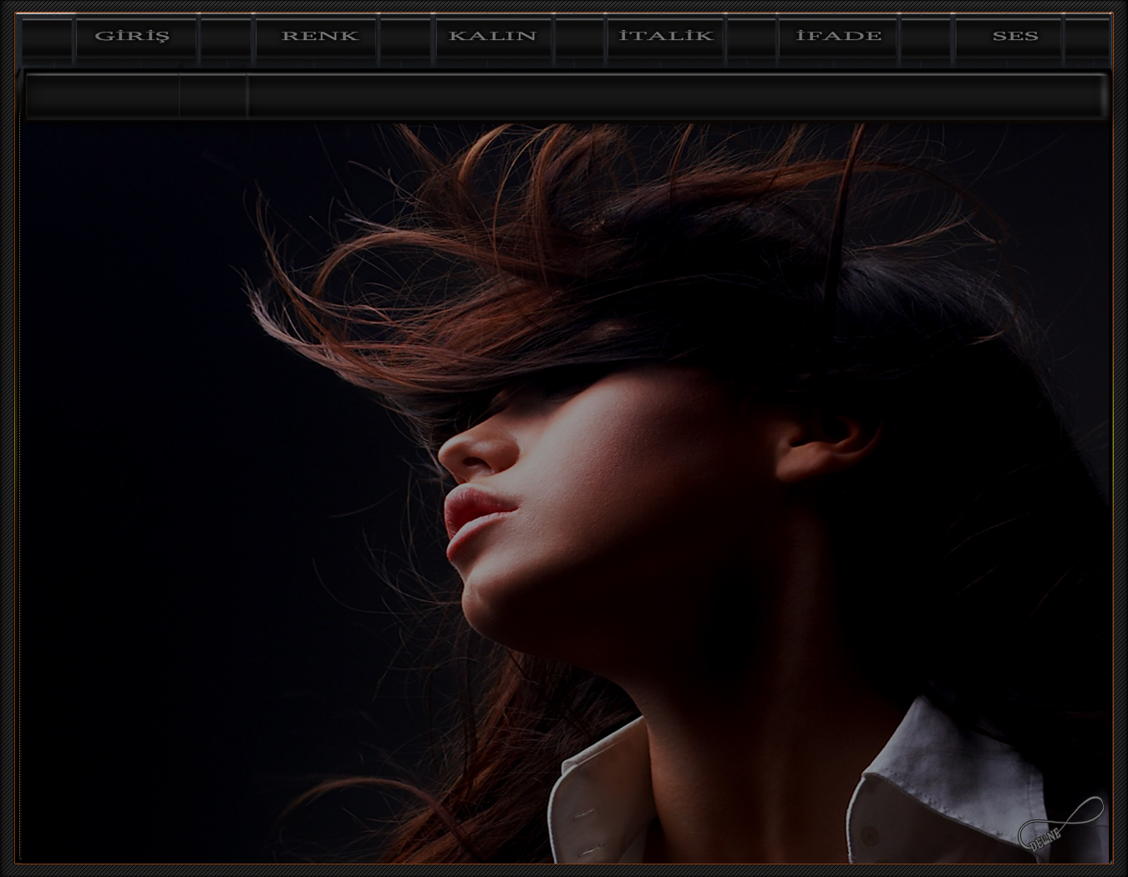Open the RENK color option
Screen dimensions: 1128x877
click(318, 37)
